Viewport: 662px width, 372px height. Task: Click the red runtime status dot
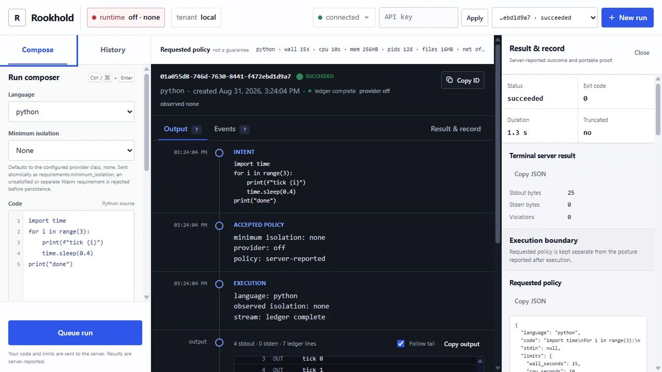[x=94, y=17]
